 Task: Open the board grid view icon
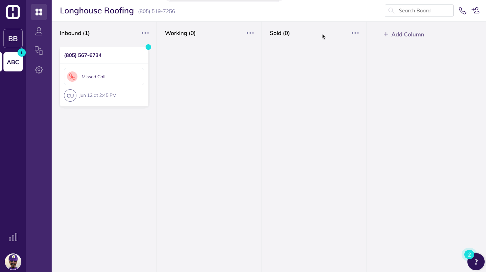pyautogui.click(x=39, y=12)
